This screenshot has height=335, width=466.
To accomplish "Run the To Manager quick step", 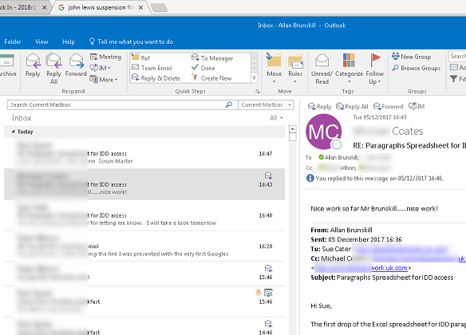I will pyautogui.click(x=212, y=58).
